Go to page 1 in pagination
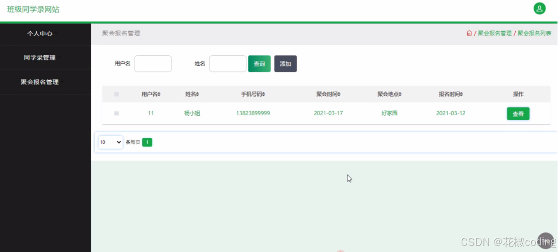This screenshot has height=252, width=558. point(147,142)
